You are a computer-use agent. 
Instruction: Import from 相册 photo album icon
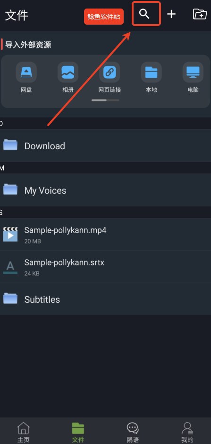(68, 72)
